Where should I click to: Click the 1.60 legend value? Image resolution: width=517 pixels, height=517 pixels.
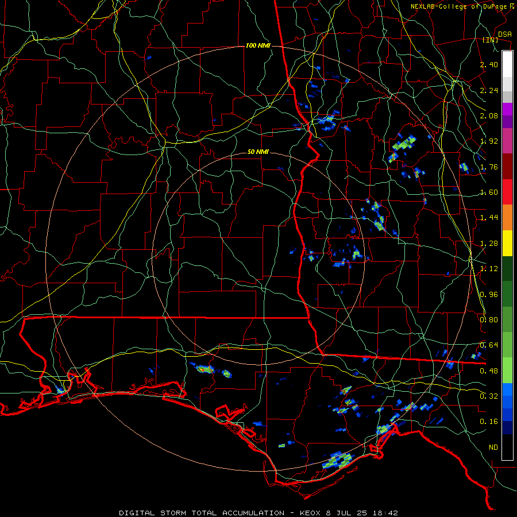[489, 192]
